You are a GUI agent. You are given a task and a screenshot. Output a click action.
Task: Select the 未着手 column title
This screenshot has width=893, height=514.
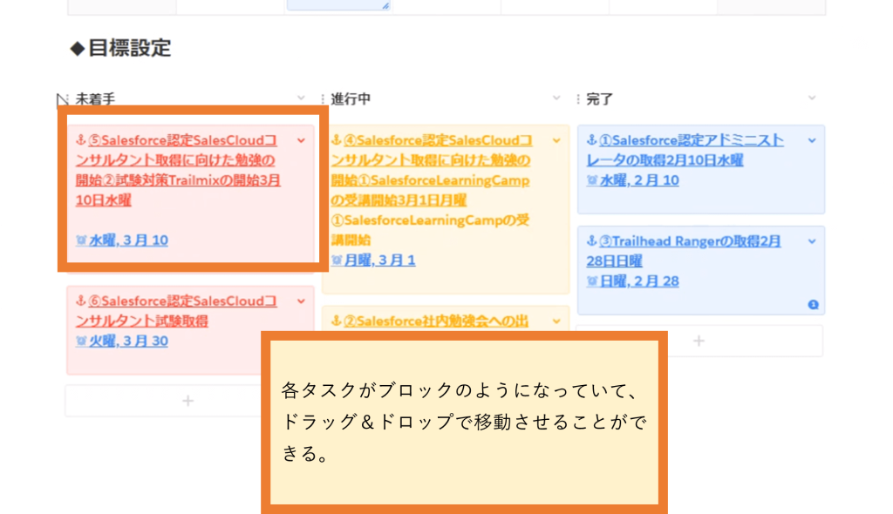[95, 99]
